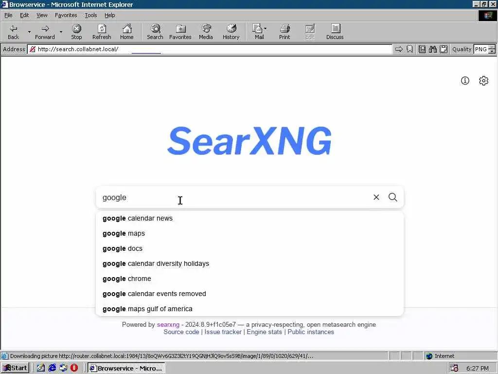Select suggestion google calendar events removed
Image resolution: width=498 pixels, height=374 pixels.
coord(249,294)
